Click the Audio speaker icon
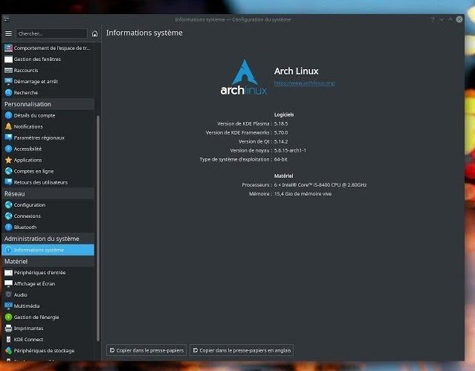The image size is (475, 371). point(8,294)
